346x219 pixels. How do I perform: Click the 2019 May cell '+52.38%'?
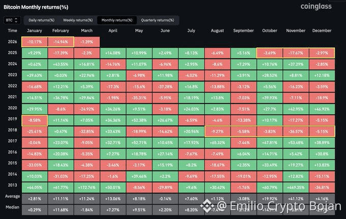point(139,120)
